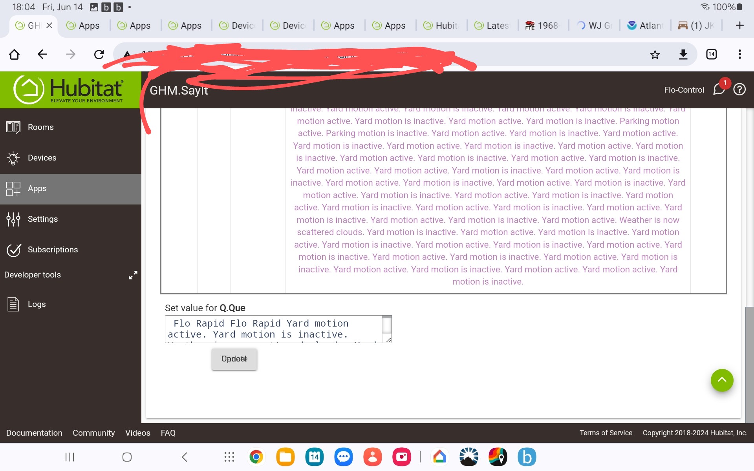754x471 pixels.
Task: Click the bookmark star in the address bar
Action: [655, 54]
